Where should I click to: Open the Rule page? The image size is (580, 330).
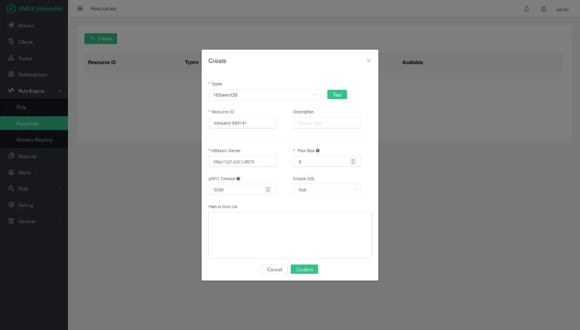[x=21, y=107]
